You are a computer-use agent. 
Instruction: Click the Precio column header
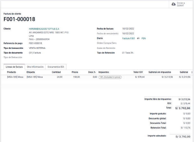(x=75, y=72)
